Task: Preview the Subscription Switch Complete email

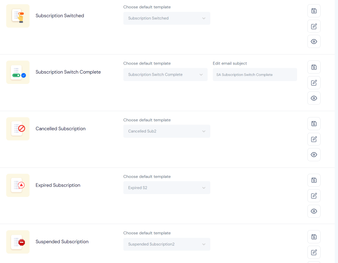Action: pos(314,98)
